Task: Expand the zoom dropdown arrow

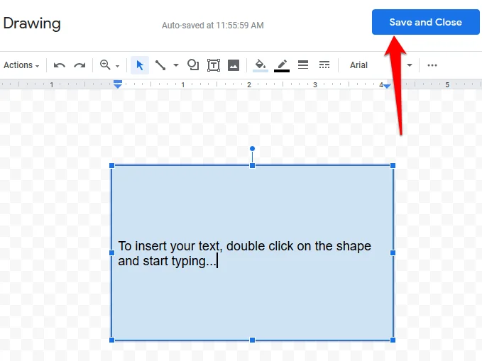Action: click(117, 66)
